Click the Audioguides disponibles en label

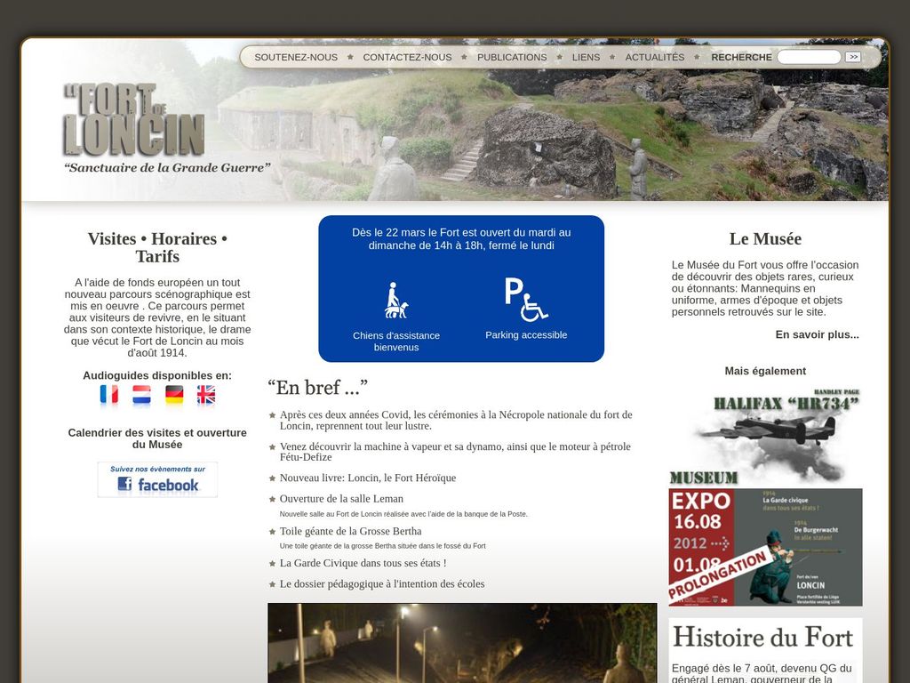(157, 376)
